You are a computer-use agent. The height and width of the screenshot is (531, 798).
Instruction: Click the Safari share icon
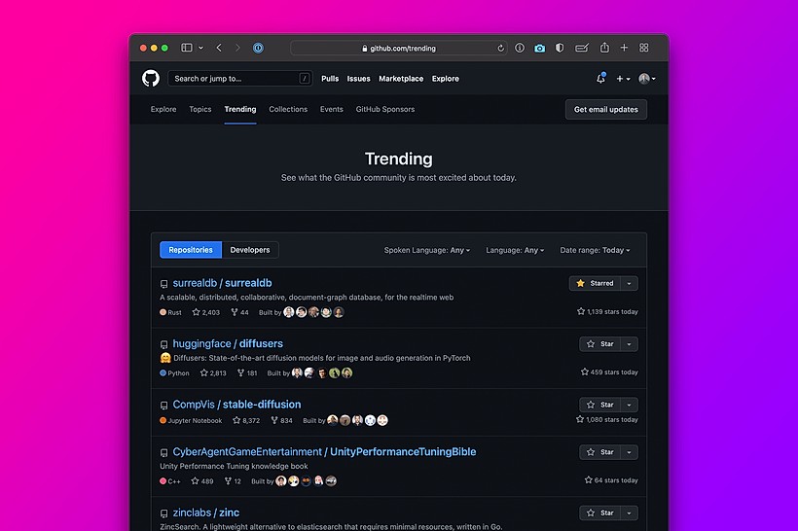point(604,48)
